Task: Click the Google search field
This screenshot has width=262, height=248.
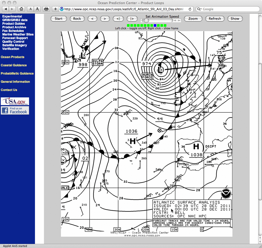Action: (228, 9)
